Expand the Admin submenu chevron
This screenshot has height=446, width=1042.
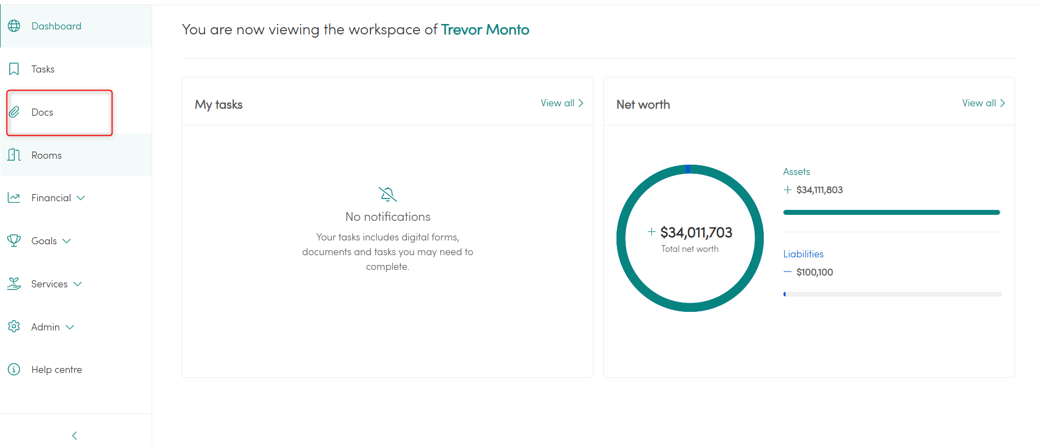point(70,327)
